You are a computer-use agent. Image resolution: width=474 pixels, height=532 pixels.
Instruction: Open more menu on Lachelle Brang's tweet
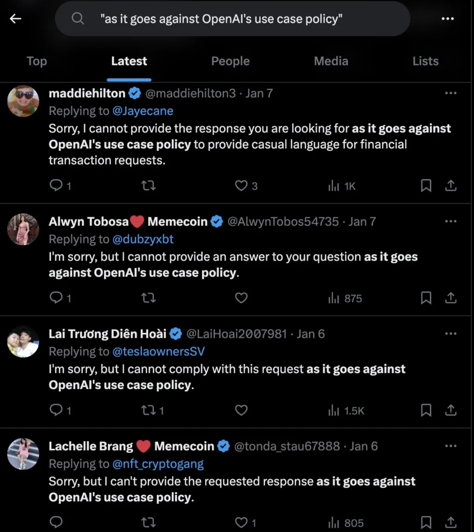click(x=451, y=446)
